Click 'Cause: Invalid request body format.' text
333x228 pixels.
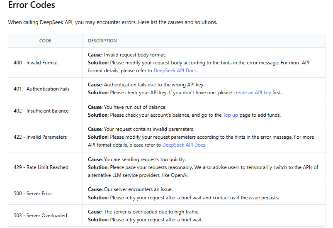pyautogui.click(x=127, y=55)
